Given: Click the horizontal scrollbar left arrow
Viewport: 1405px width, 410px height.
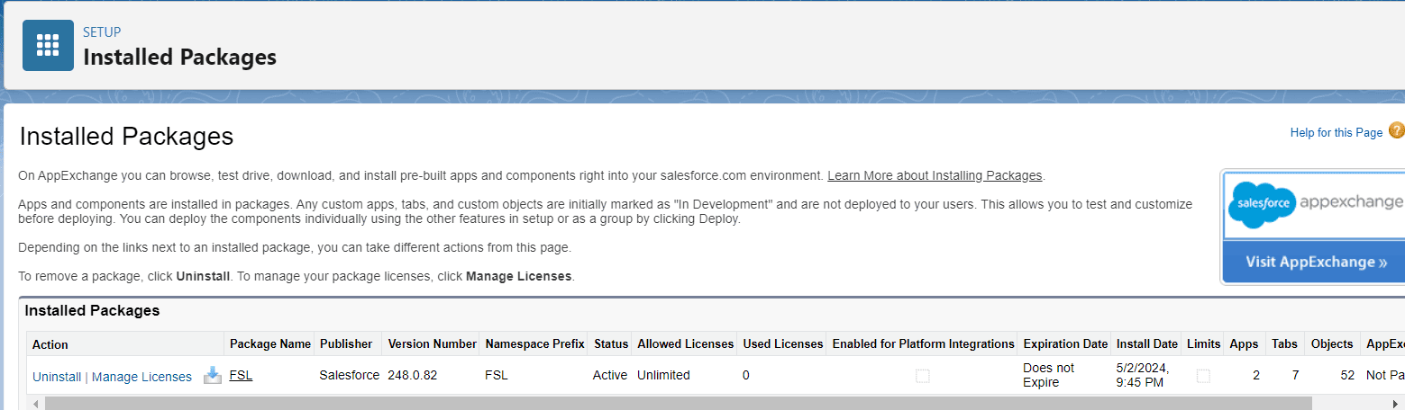Looking at the screenshot, I should click(x=36, y=404).
